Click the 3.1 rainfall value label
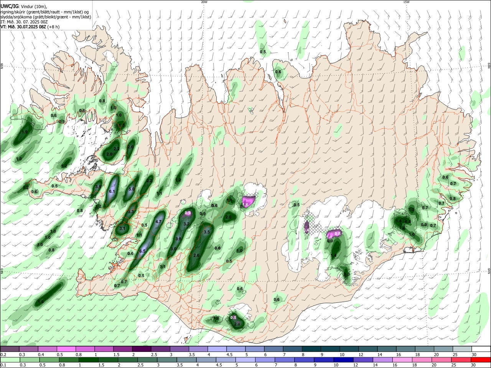This screenshot has height=368, width=491. 123,228
